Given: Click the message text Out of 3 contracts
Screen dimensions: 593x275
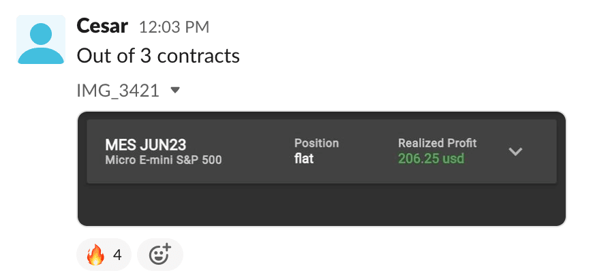Looking at the screenshot, I should click(158, 56).
